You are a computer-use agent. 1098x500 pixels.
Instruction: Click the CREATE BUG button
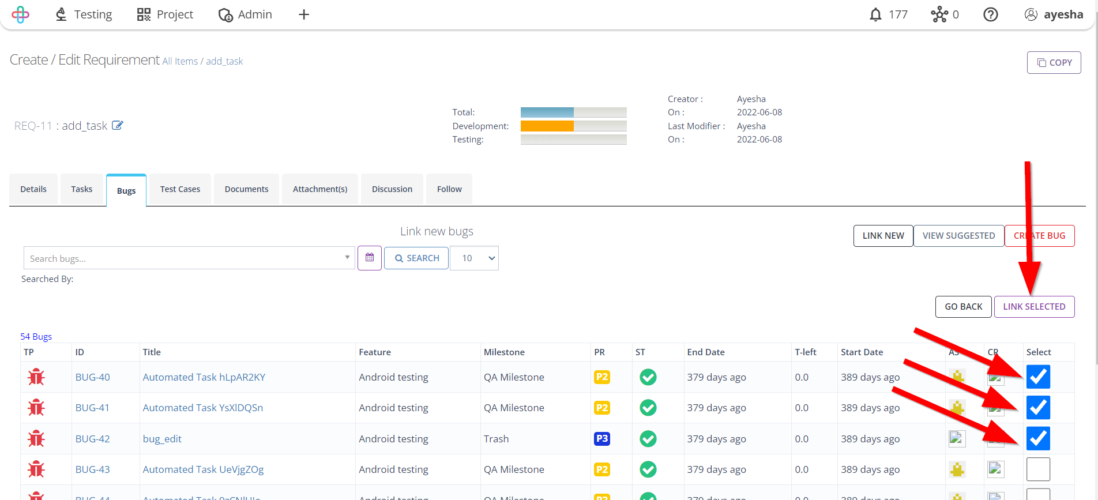[x=1039, y=235]
